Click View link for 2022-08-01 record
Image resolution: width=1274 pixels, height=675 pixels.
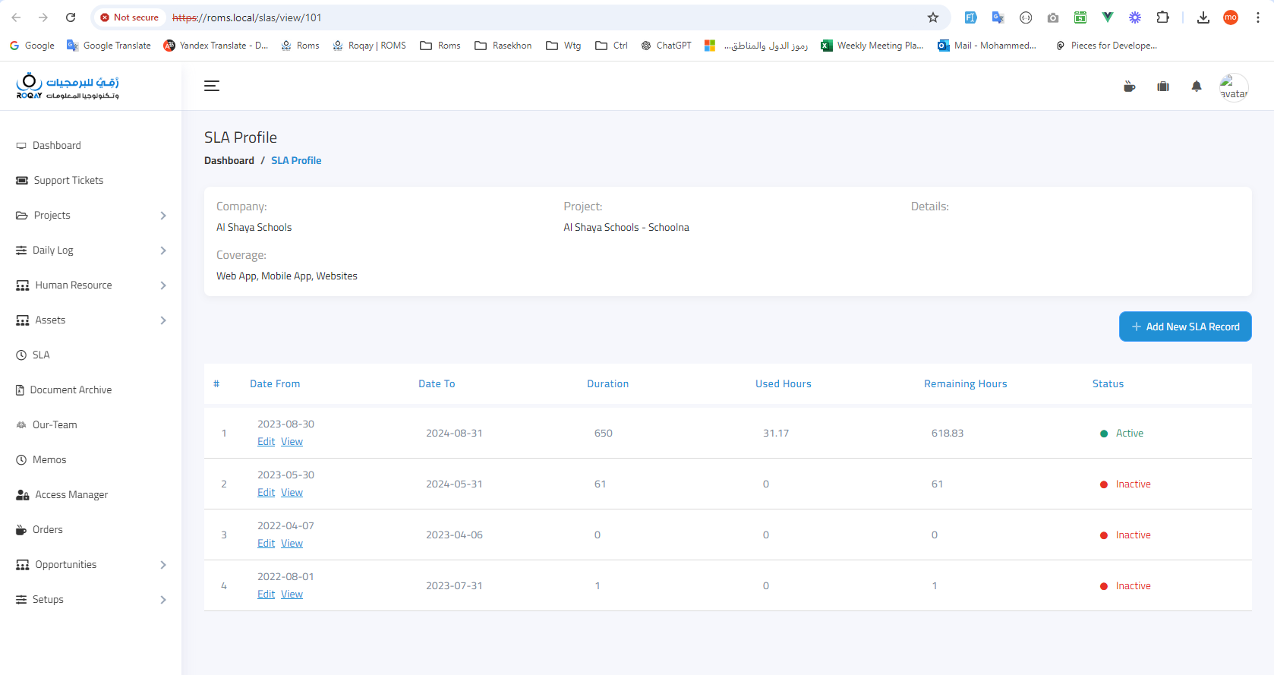[x=292, y=595]
